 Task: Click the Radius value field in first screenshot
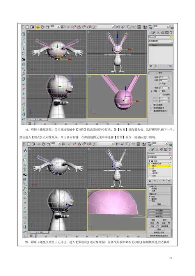163,77
